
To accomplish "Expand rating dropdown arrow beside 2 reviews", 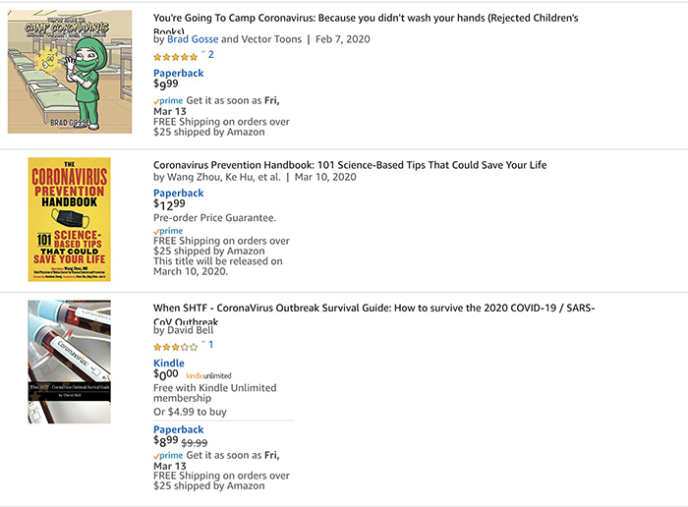I will (x=203, y=53).
